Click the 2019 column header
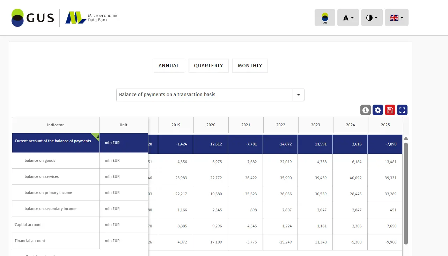The width and height of the screenshot is (448, 256). (x=176, y=125)
